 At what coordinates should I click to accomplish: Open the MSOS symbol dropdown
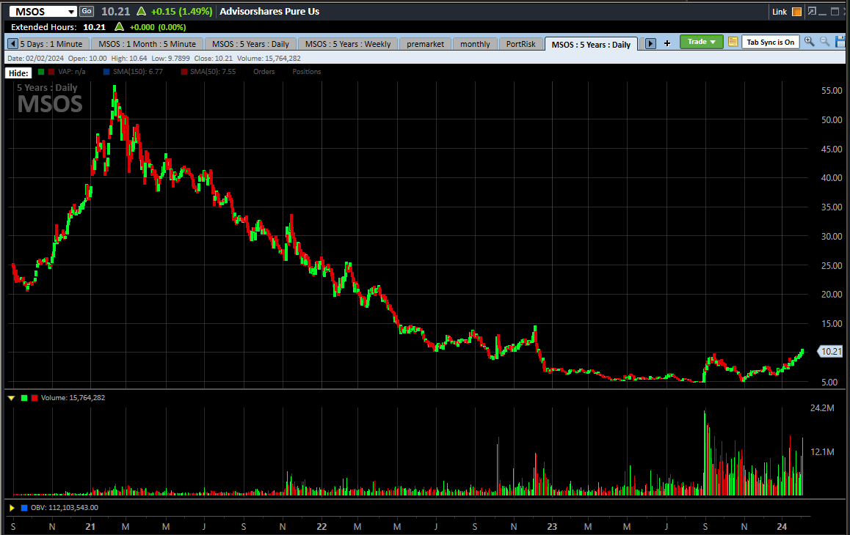[x=70, y=11]
